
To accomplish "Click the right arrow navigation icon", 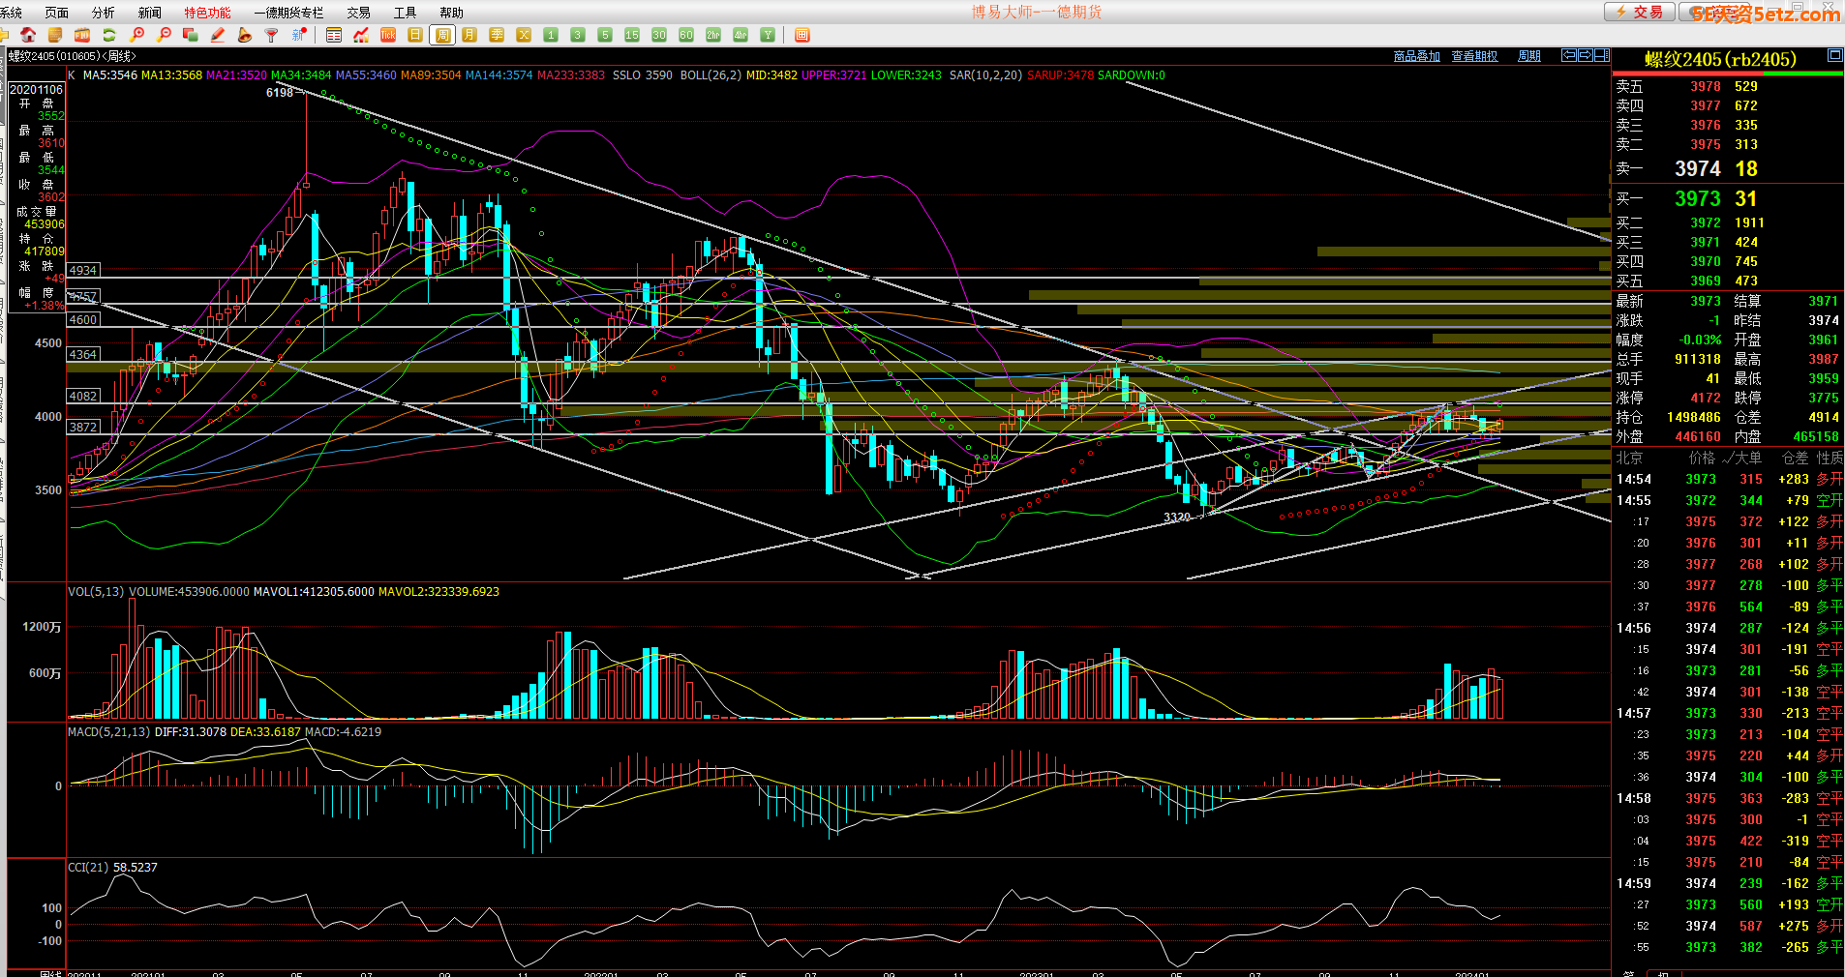I will tap(1585, 55).
